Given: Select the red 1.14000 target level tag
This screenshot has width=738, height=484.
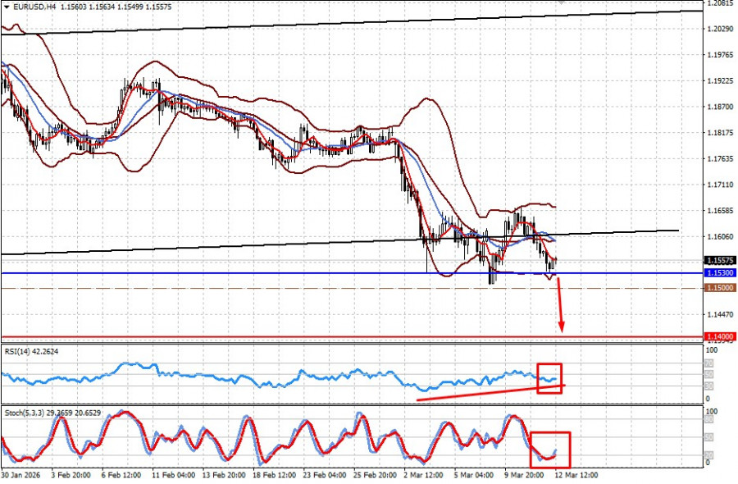Looking at the screenshot, I should (720, 336).
